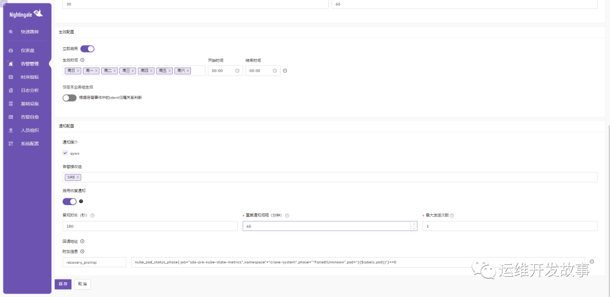This screenshot has height=297, width=610.
Task: Click the 告警管理 bell icon
Action: (11, 64)
